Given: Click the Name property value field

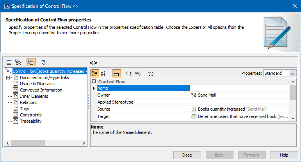Looking at the screenshot, I should [239, 88].
